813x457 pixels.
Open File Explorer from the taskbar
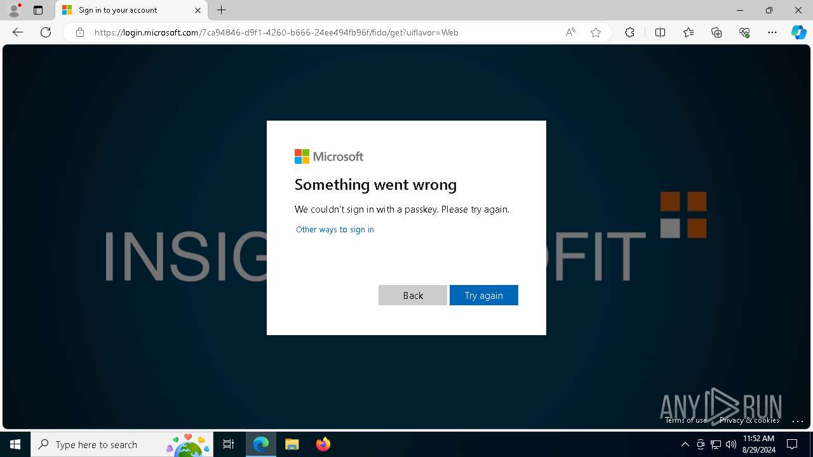click(x=292, y=444)
